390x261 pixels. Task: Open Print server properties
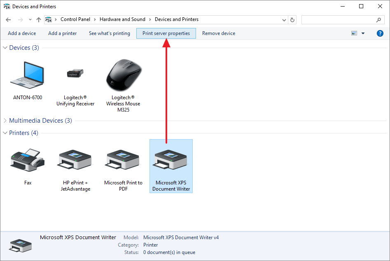pos(166,33)
